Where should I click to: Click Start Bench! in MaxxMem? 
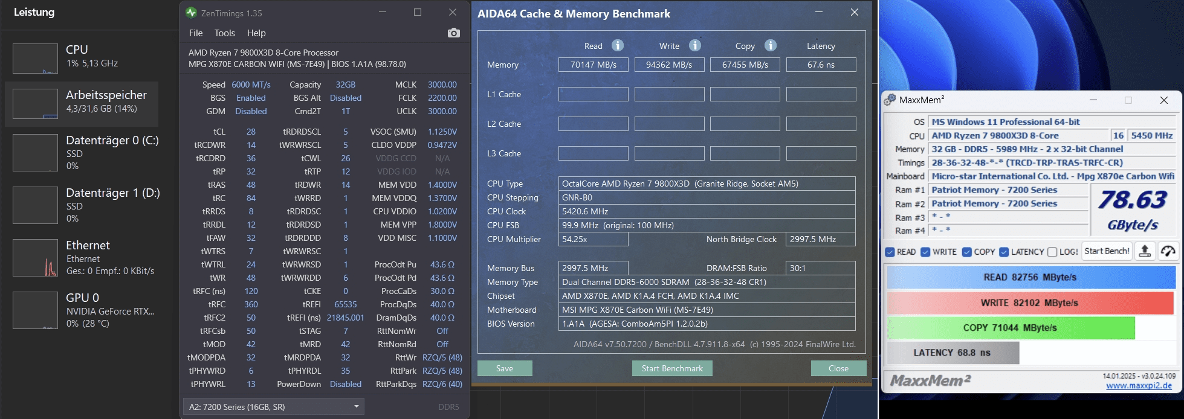pyautogui.click(x=1107, y=251)
